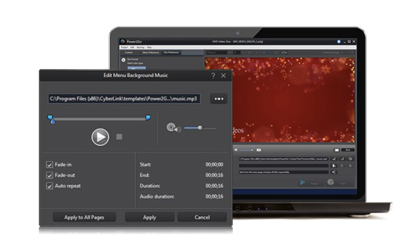Browse for a music file with ellipsis button
Screen dimensions: 408x247
tap(218, 99)
